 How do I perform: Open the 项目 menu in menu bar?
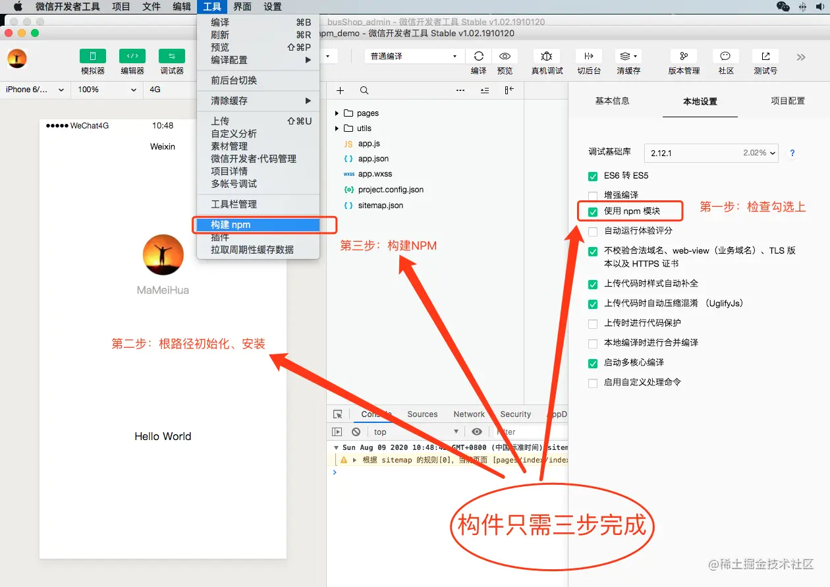121,7
